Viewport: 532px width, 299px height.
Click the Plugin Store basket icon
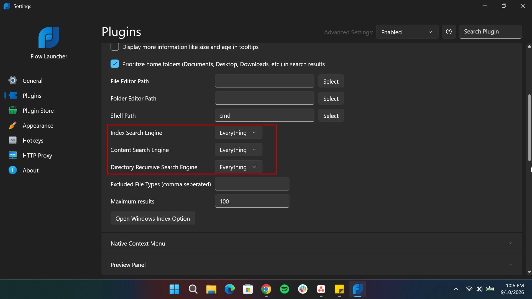click(12, 110)
